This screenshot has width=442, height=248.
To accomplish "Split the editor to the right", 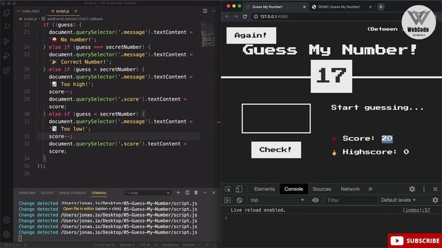I will tap(205, 11).
